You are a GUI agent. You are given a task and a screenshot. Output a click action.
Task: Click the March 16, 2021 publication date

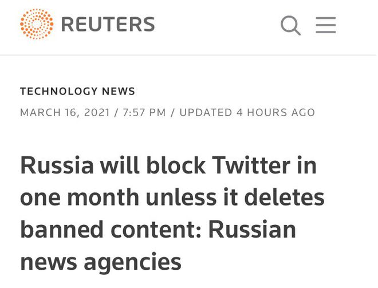[x=65, y=112]
